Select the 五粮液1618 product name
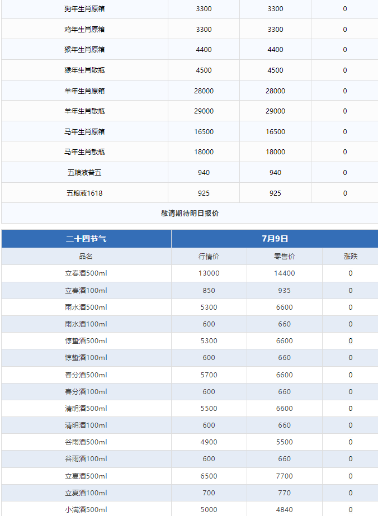This screenshot has height=516, width=378. [84, 193]
